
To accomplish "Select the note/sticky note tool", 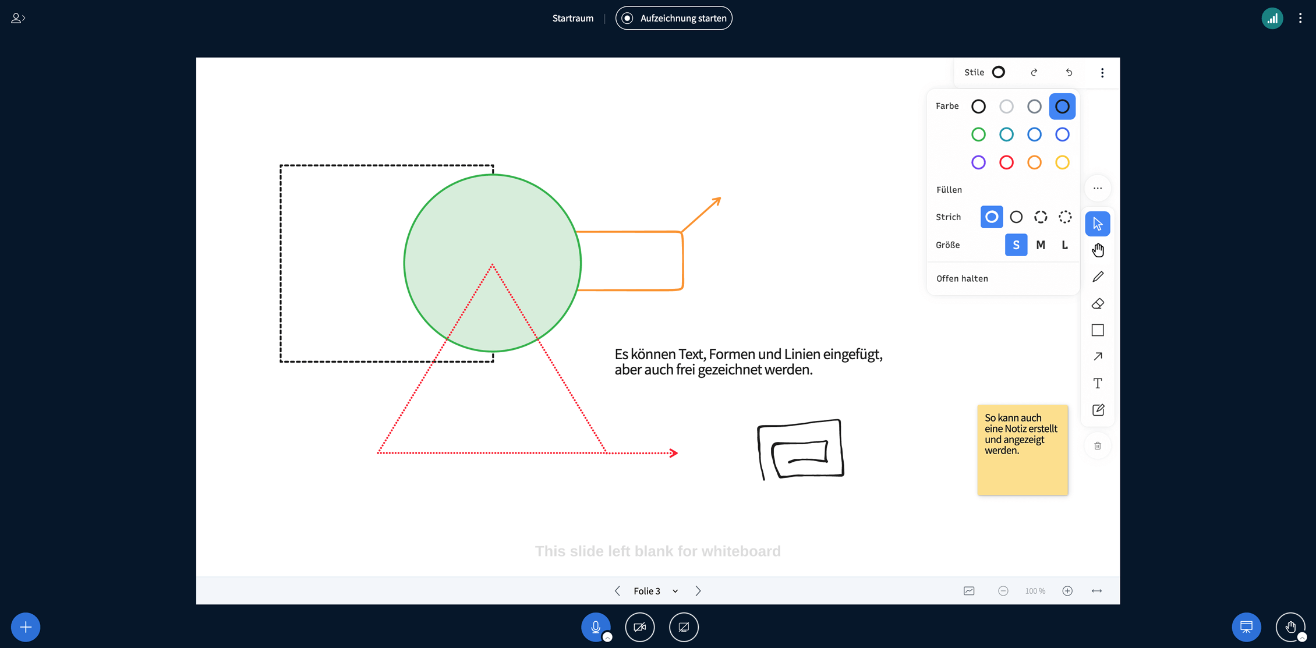I will point(1097,410).
